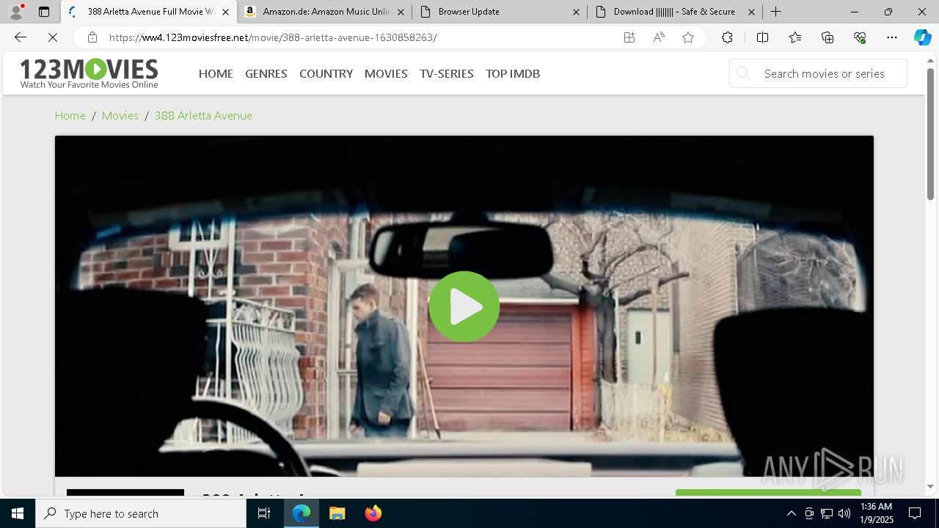The image size is (939, 528).
Task: Open Browser essentials heart icon
Action: [860, 37]
